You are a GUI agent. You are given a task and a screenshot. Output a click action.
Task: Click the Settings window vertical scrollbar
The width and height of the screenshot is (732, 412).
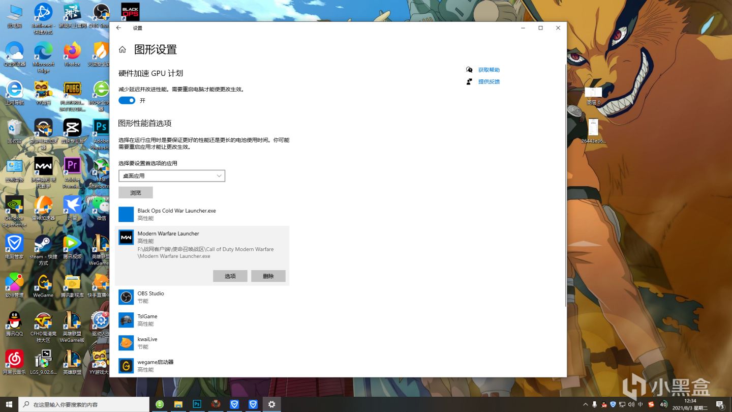coord(565,186)
